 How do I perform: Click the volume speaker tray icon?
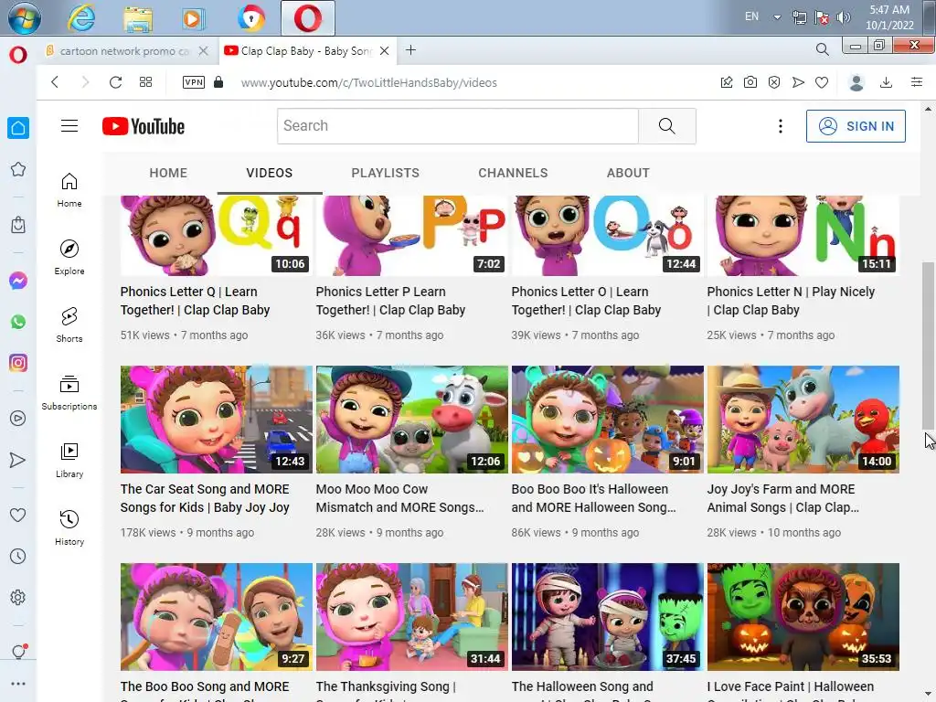(x=844, y=16)
